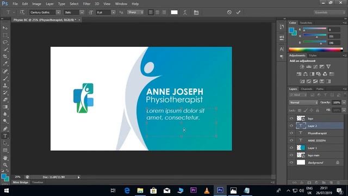
Task: Click the G value field in Color panel
Action: (x=334, y=36)
